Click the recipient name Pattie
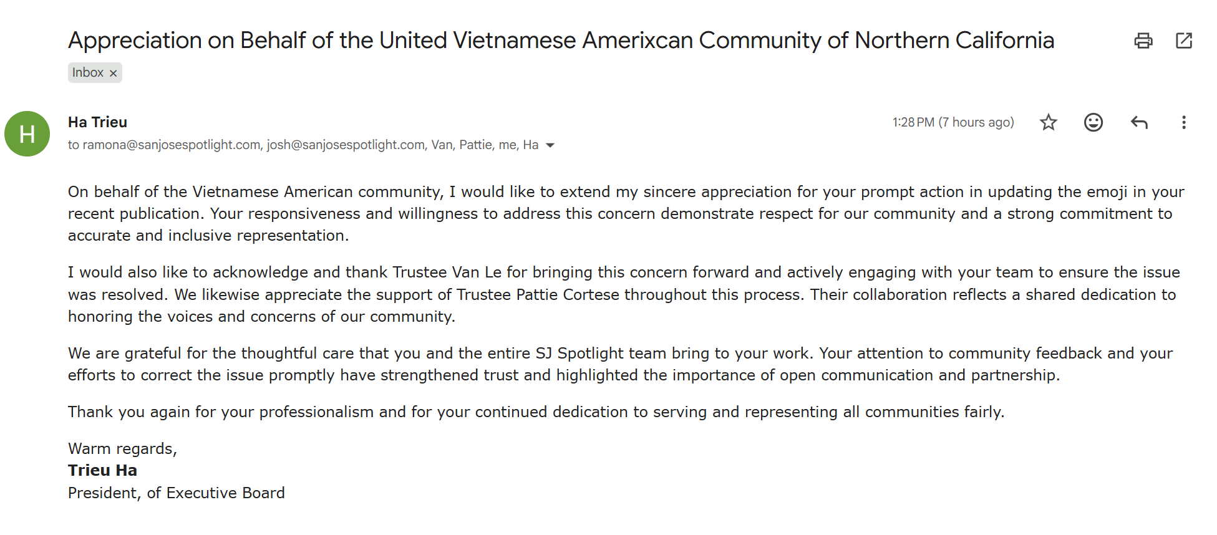 tap(475, 145)
